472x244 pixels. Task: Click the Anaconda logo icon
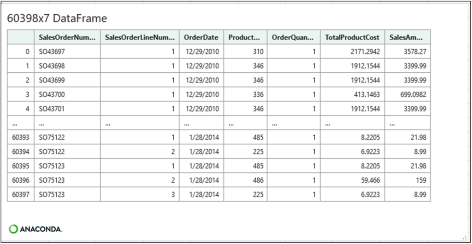pyautogui.click(x=13, y=229)
